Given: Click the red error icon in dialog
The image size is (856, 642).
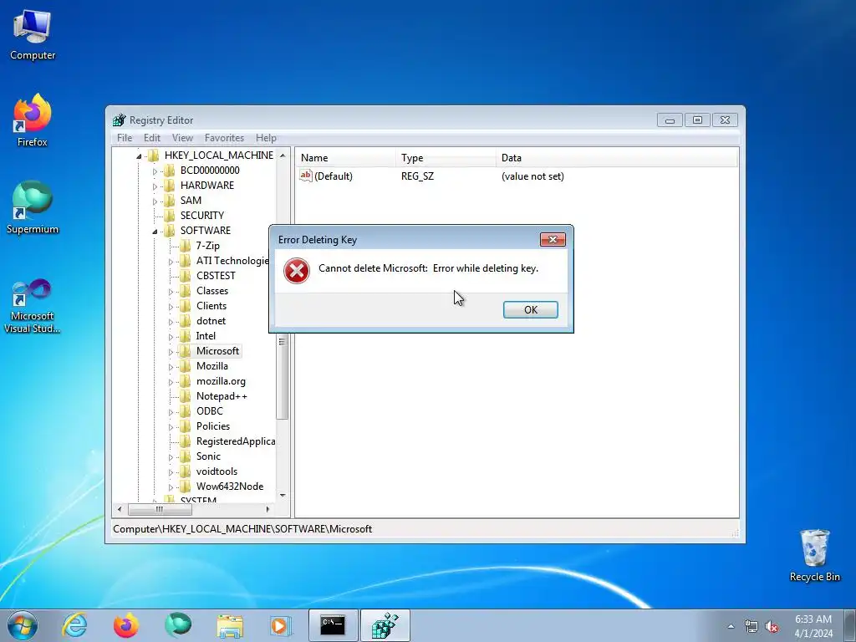Looking at the screenshot, I should pyautogui.click(x=297, y=271).
